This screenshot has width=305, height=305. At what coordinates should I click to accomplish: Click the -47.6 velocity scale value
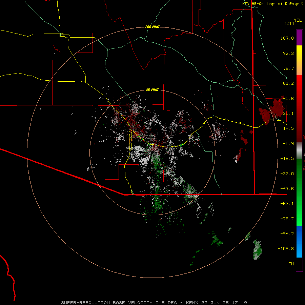pyautogui.click(x=287, y=189)
